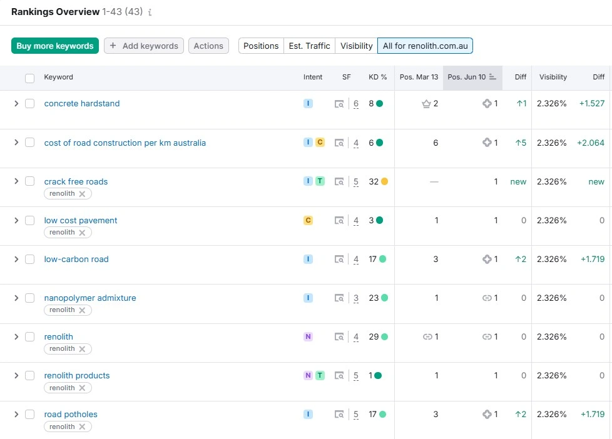Click Navigational intent badge in renolith products row
Viewport: 612px width, 439px height.
click(x=308, y=375)
